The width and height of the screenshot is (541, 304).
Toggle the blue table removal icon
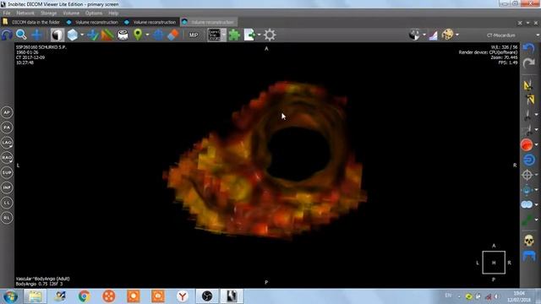pos(529,256)
